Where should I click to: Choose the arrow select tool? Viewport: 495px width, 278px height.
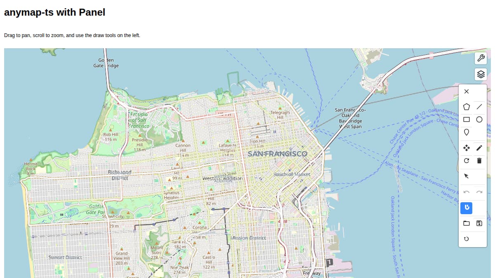pos(467,176)
